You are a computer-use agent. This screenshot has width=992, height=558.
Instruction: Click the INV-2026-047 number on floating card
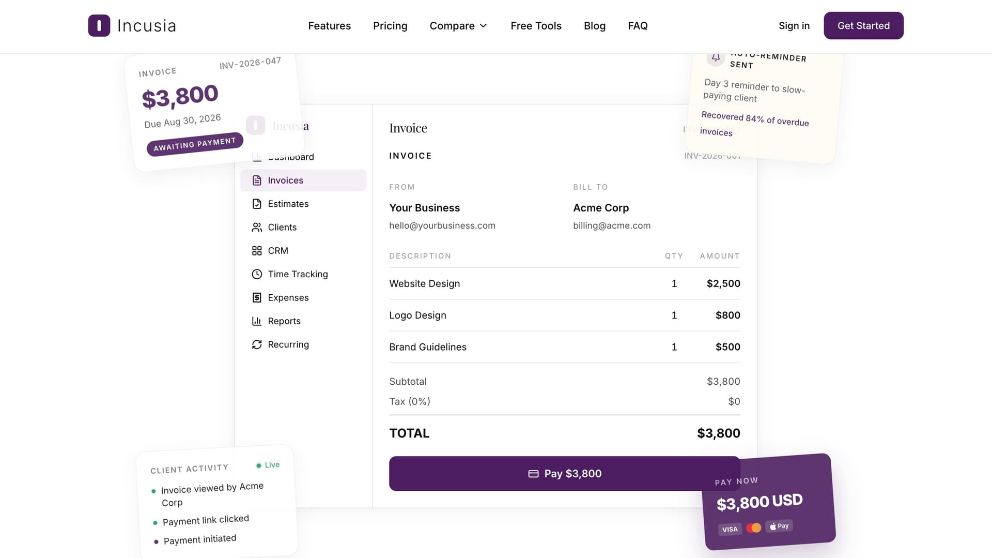tap(250, 63)
